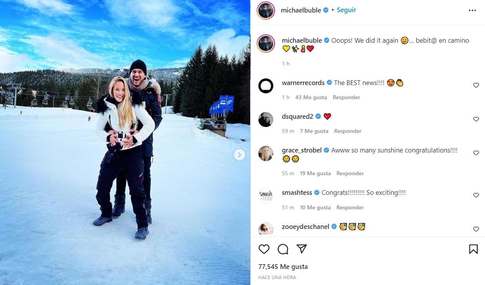The height and width of the screenshot is (285, 485).
Task: Go to next photo with carousel arrow
Action: coord(239,155)
